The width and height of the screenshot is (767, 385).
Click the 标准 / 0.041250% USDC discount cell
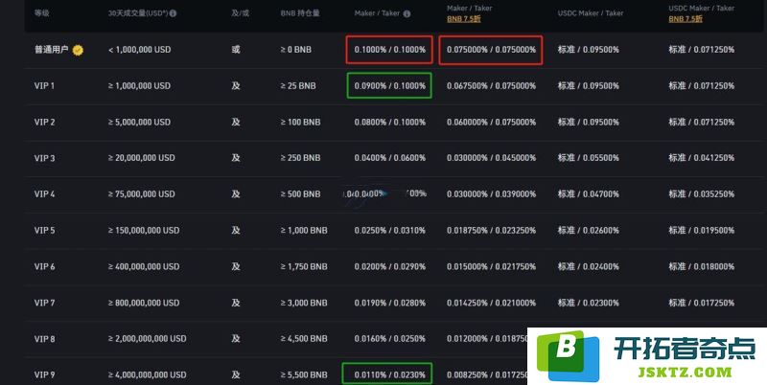pyautogui.click(x=702, y=158)
